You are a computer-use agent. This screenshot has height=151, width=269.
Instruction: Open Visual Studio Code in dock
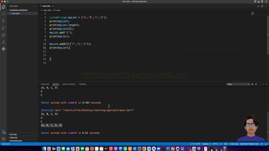point(149,148)
